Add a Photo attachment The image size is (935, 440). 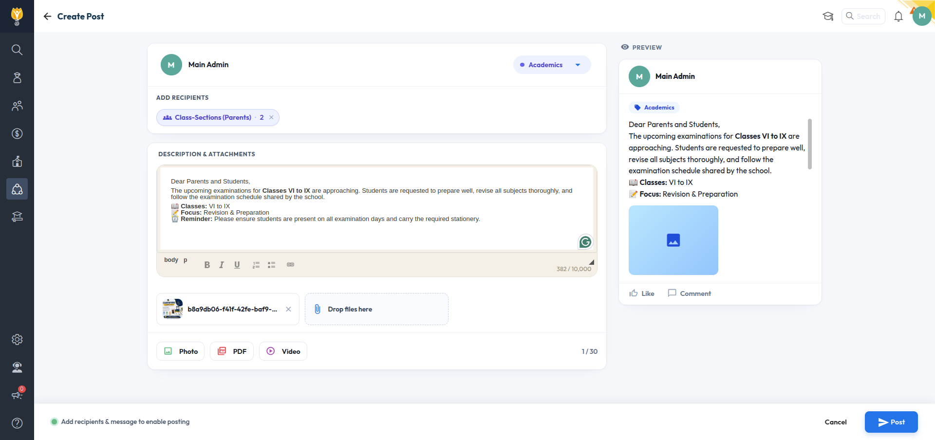tap(181, 351)
